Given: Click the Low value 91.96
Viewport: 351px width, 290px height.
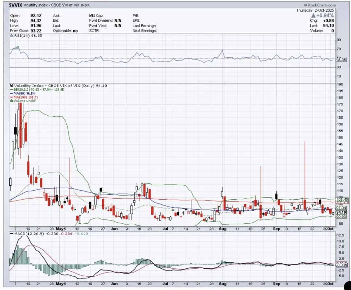Looking at the screenshot, I should pos(36,26).
